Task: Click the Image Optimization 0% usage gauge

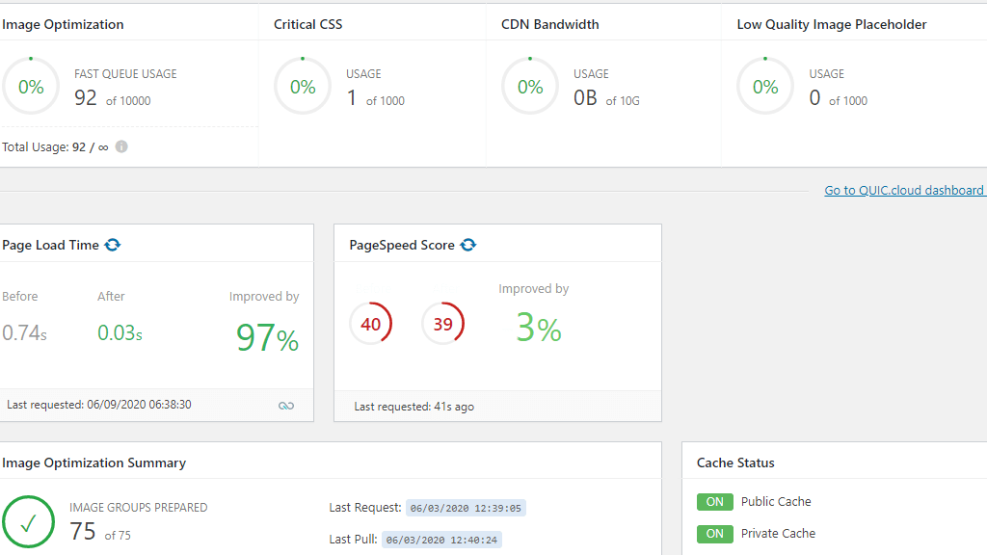Action: 30,86
